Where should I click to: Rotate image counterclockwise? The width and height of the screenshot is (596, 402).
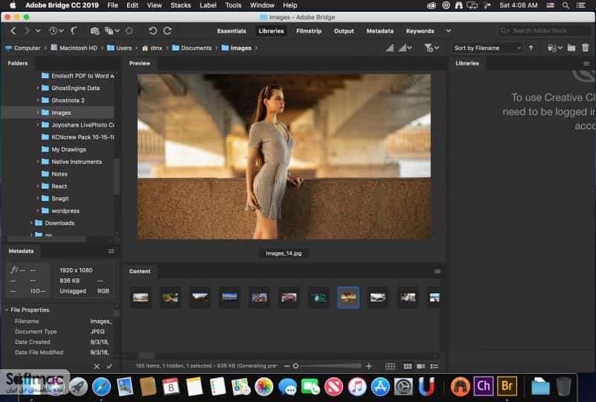tap(153, 31)
